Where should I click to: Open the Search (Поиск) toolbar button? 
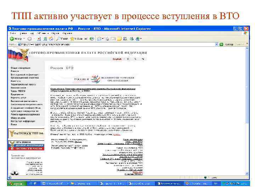tap(62, 39)
